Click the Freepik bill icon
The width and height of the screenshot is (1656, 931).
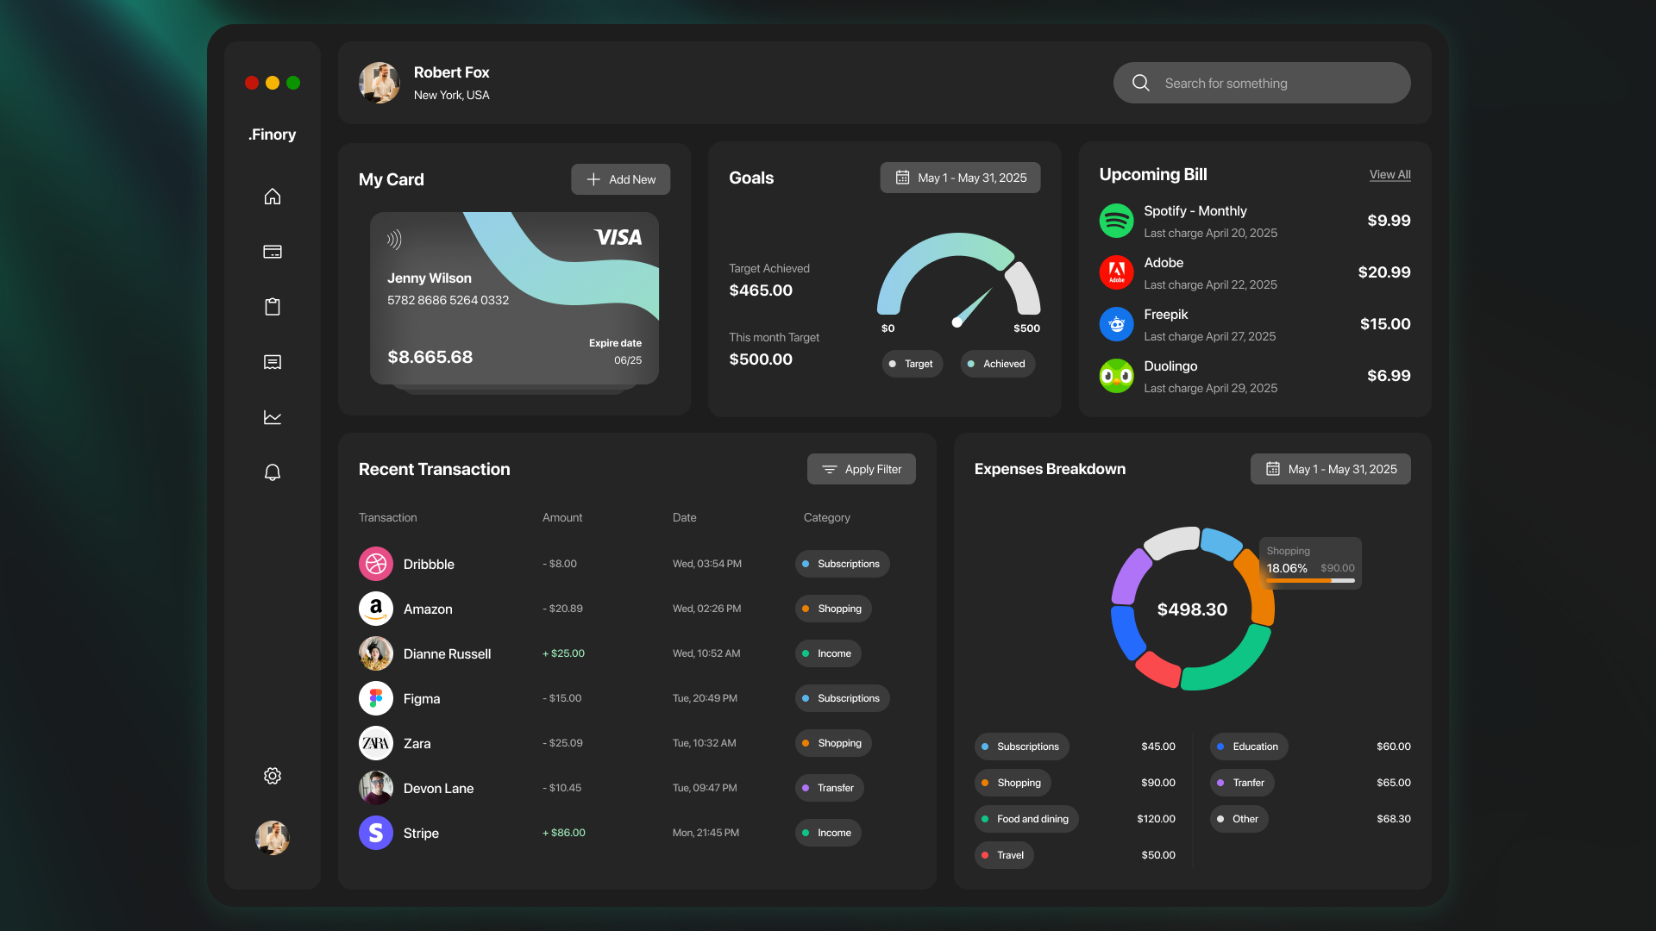point(1116,324)
